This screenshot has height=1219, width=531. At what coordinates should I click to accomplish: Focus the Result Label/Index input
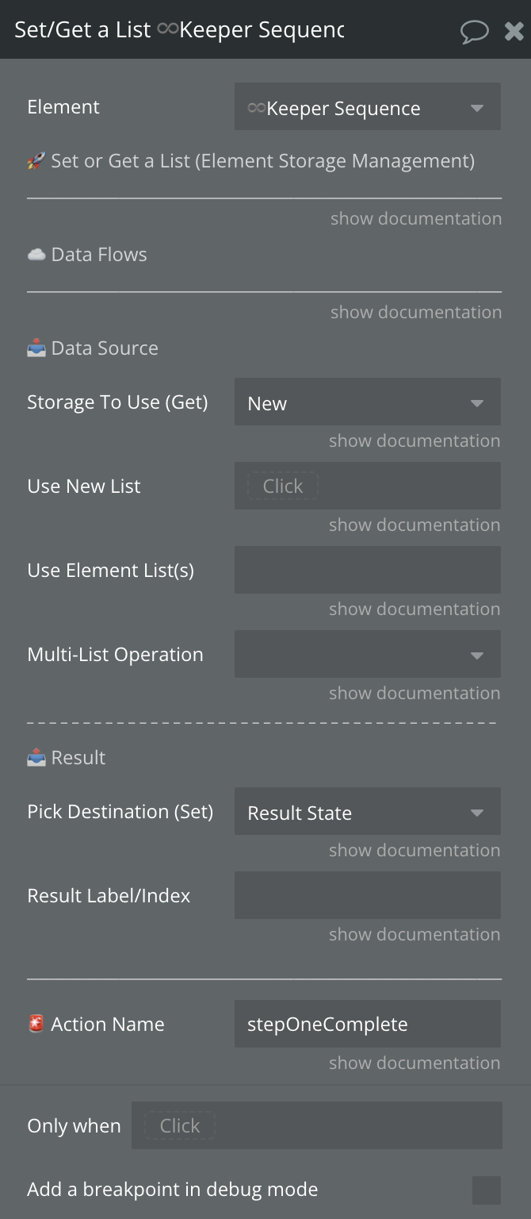367,896
